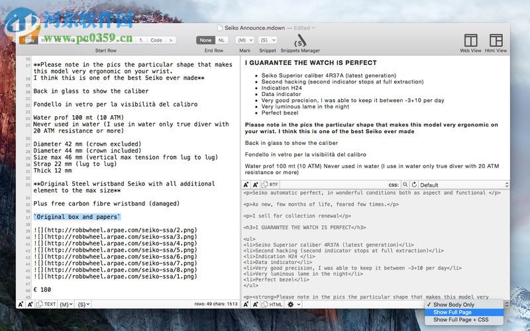Image resolution: width=530 pixels, height=331 pixels.
Task: Click the '<h3>I GUARANTEE...' line in HTML source
Action: pyautogui.click(x=305, y=227)
